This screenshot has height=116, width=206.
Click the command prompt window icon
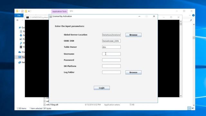[27, 17]
